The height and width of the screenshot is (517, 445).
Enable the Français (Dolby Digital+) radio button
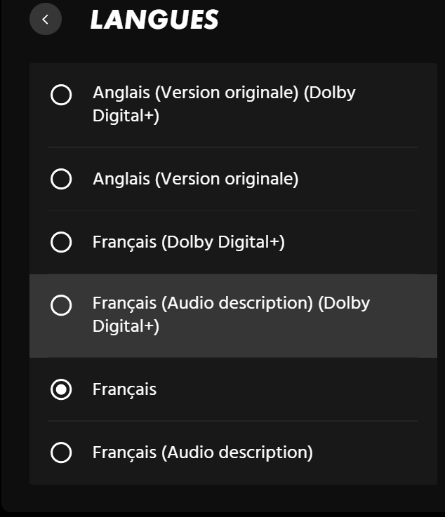click(x=61, y=243)
